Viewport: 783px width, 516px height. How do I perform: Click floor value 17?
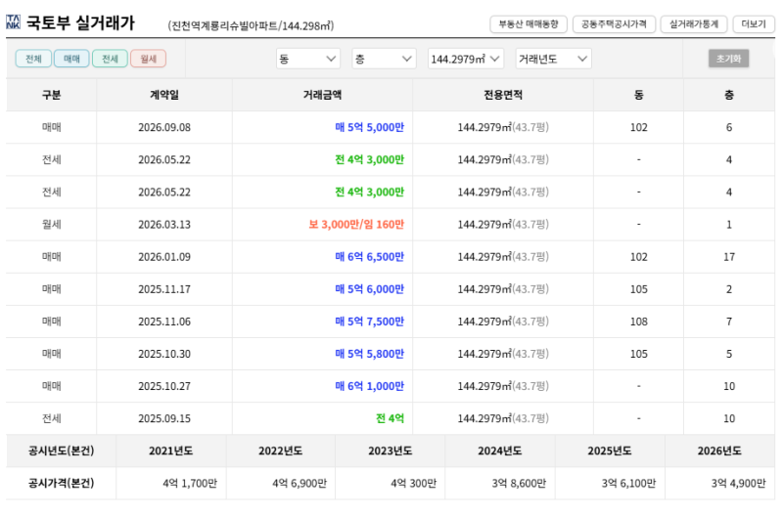pos(729,257)
